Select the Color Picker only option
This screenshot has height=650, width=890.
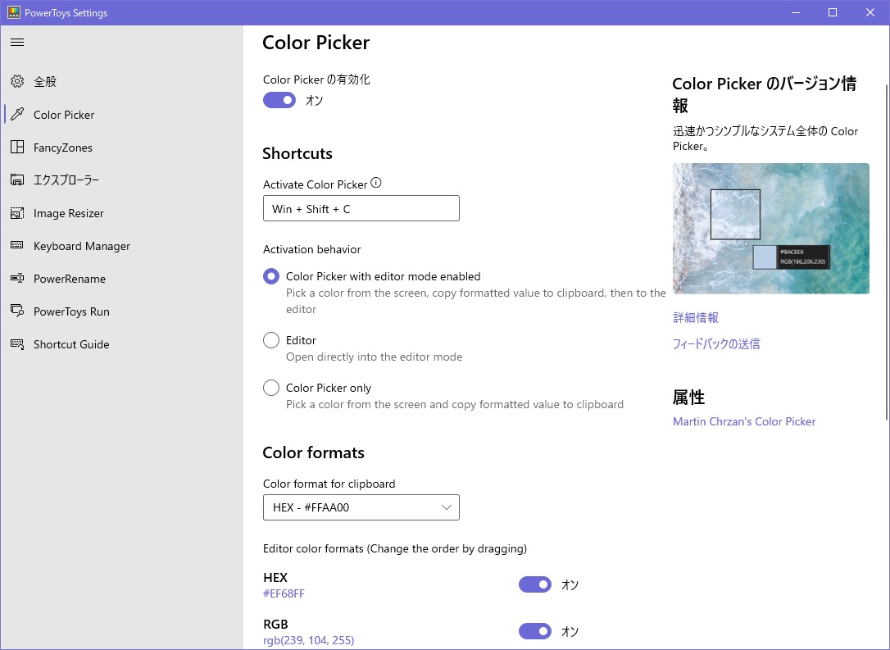[271, 388]
